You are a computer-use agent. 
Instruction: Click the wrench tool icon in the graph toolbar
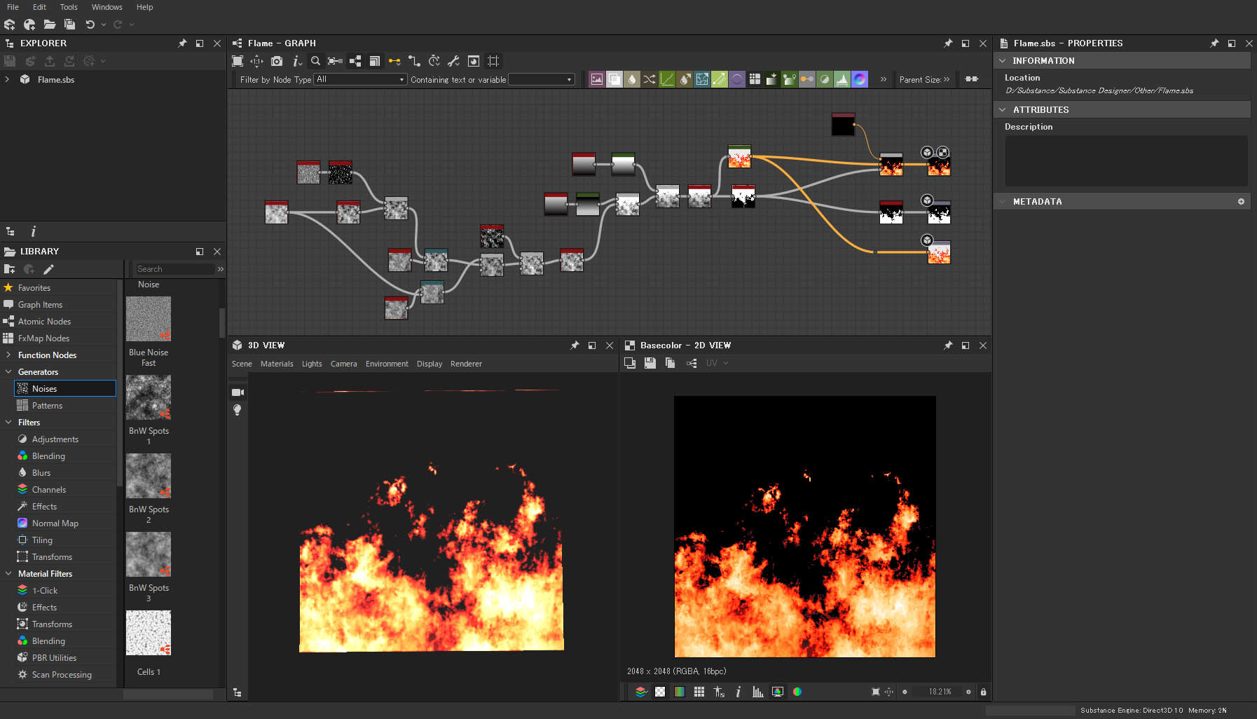pyautogui.click(x=453, y=61)
